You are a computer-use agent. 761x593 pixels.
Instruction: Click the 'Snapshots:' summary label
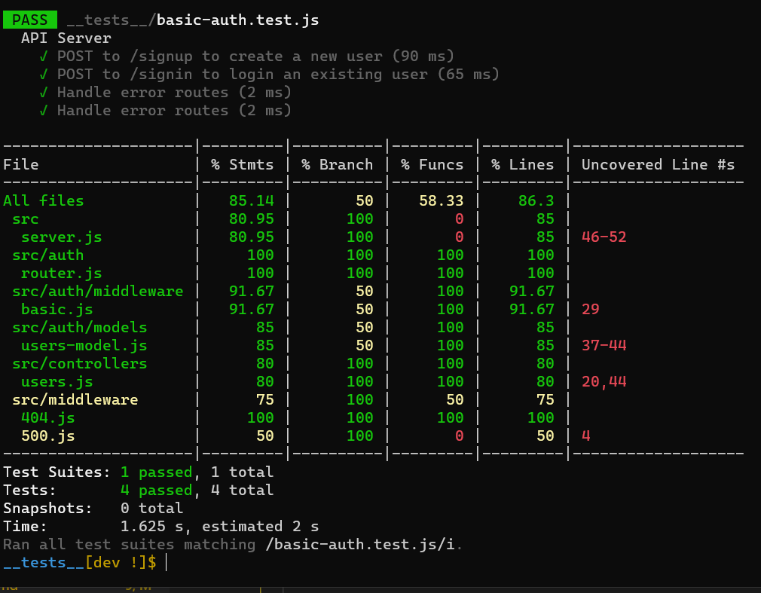[47, 508]
